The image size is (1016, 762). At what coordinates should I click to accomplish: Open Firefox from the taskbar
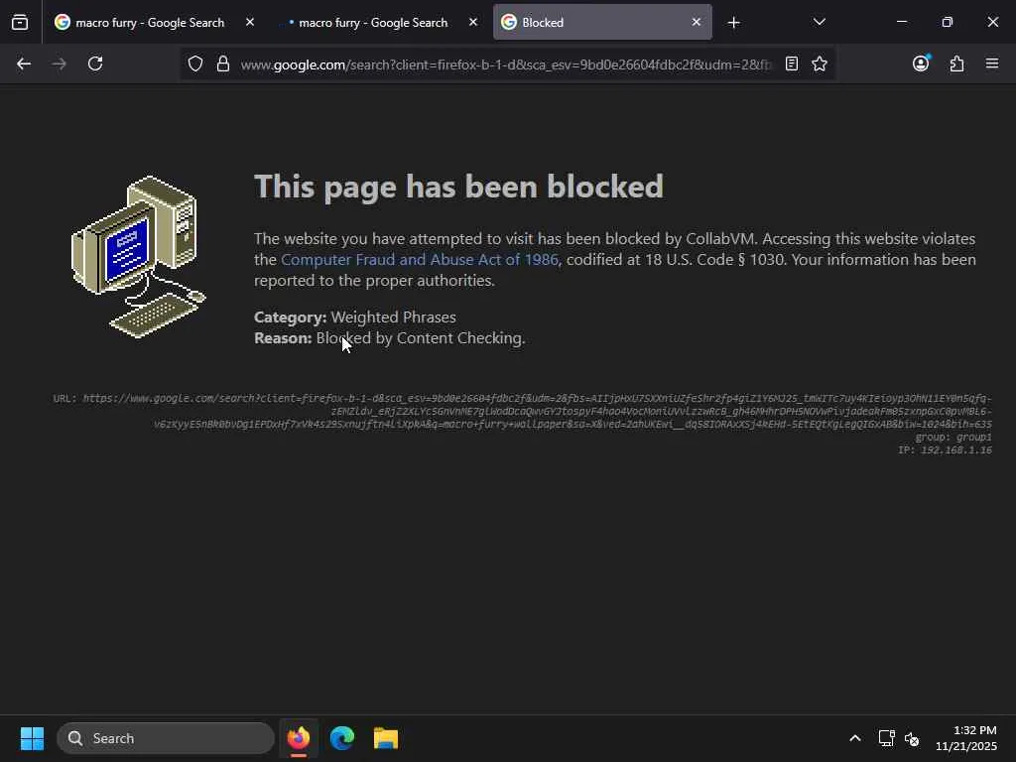[x=299, y=738]
